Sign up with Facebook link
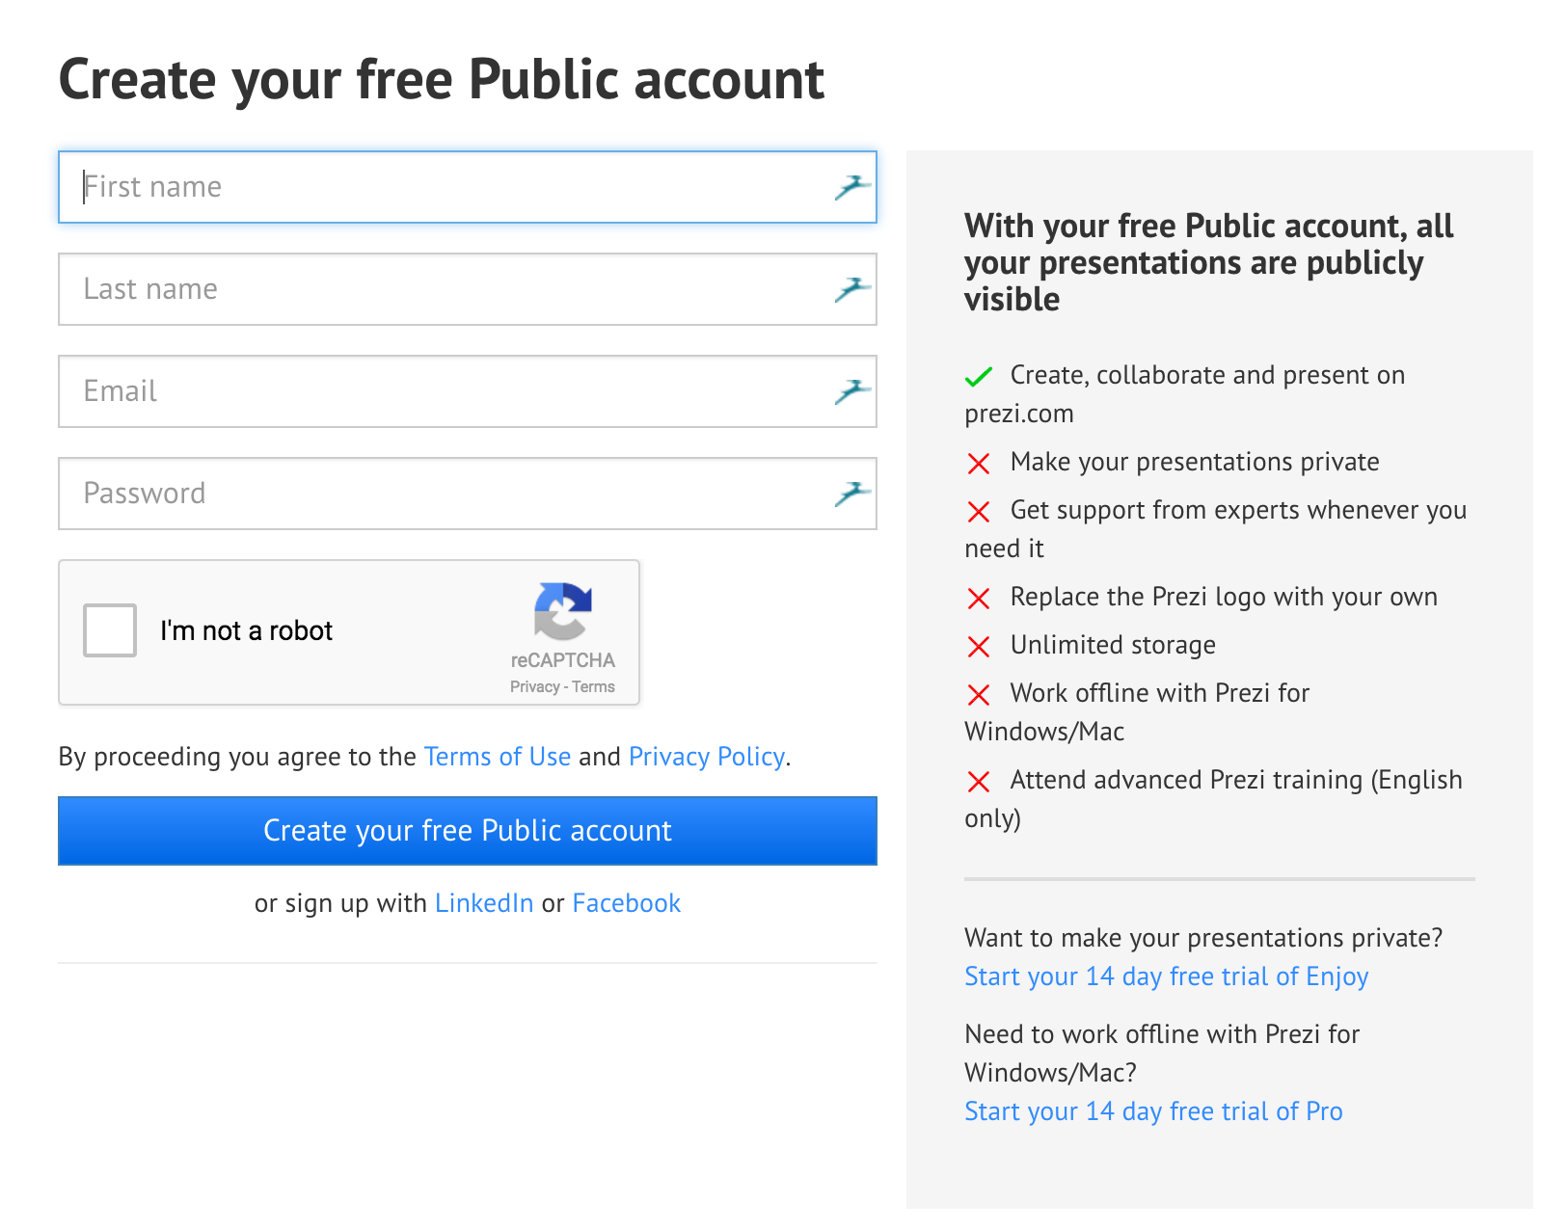 tap(627, 903)
